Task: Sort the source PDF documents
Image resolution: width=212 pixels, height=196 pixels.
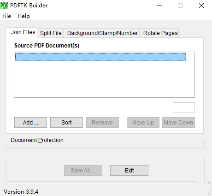Action: (66, 123)
